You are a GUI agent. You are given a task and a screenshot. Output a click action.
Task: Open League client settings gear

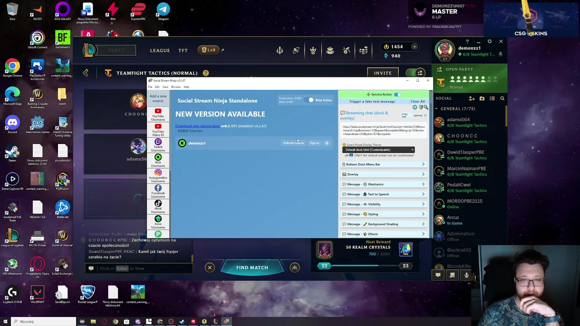[x=489, y=42]
